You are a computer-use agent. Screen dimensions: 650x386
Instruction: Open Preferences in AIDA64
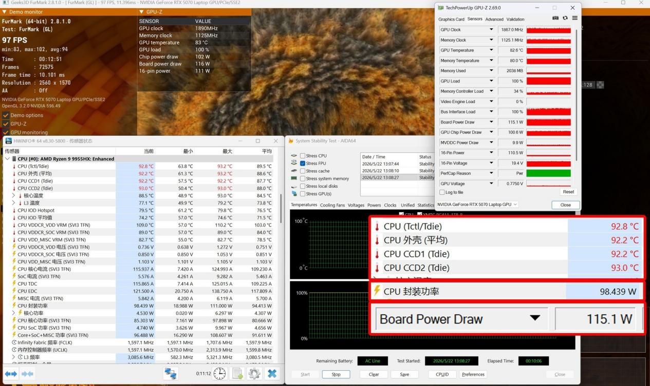coord(473,374)
